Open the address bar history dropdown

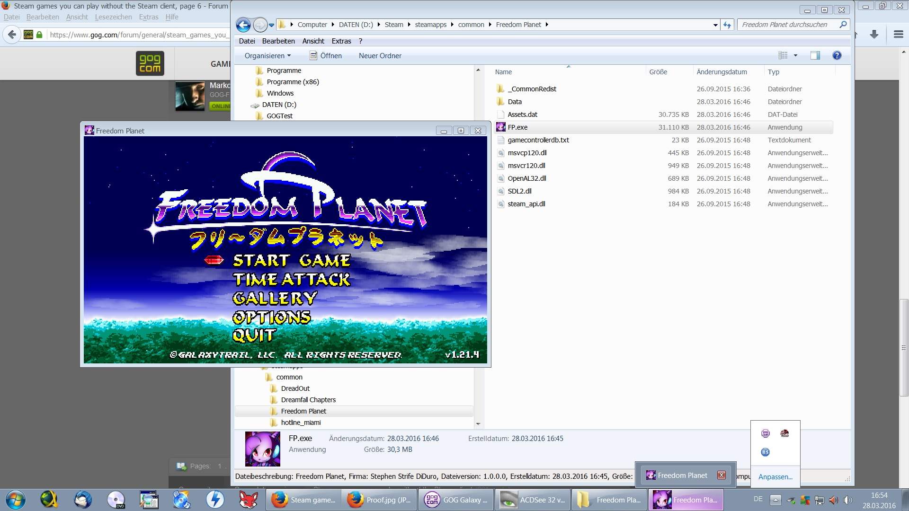[x=715, y=25]
